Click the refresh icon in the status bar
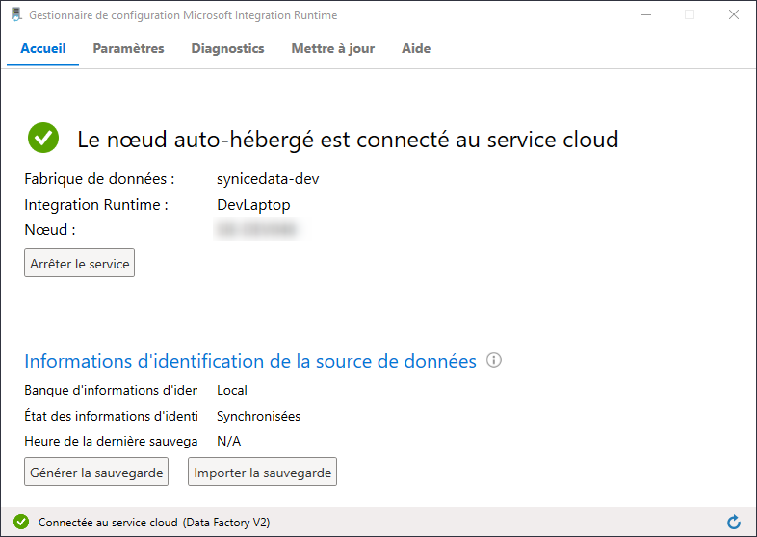This screenshot has height=537, width=757. pyautogui.click(x=733, y=522)
